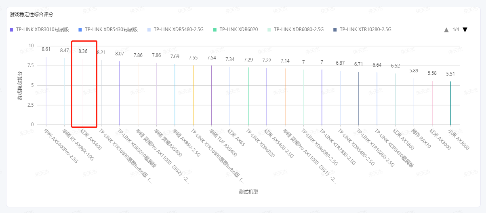Click the 8.47 bar value label
486x213 pixels.
pos(65,51)
